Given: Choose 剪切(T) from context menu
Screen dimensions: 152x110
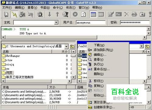Looking at the screenshot, I should [x=108, y=81].
